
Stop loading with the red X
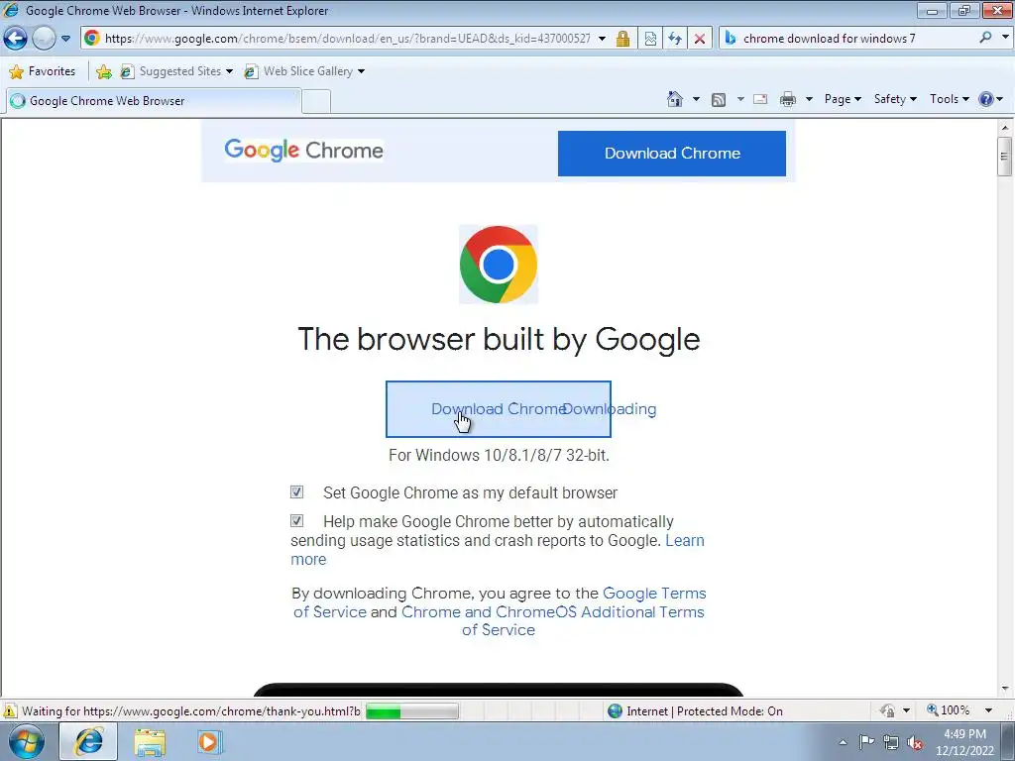click(699, 39)
